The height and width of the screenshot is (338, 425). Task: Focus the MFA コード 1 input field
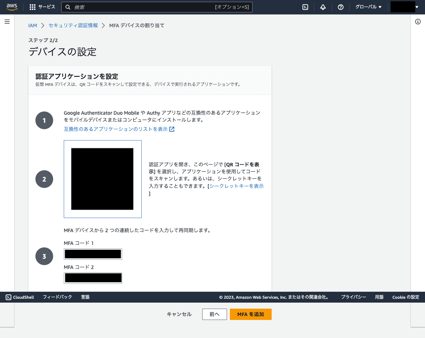[93, 254]
